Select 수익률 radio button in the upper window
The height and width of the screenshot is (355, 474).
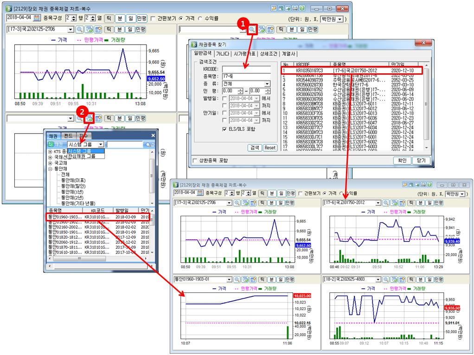[200, 19]
